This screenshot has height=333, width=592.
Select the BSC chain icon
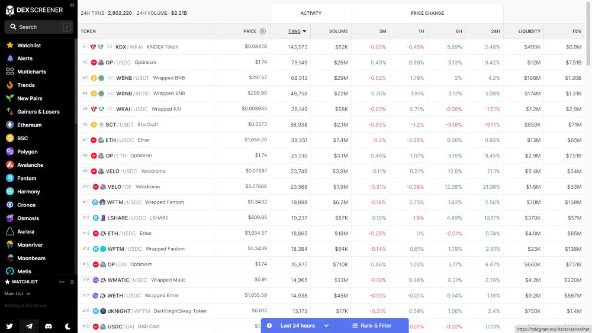[x=10, y=138]
